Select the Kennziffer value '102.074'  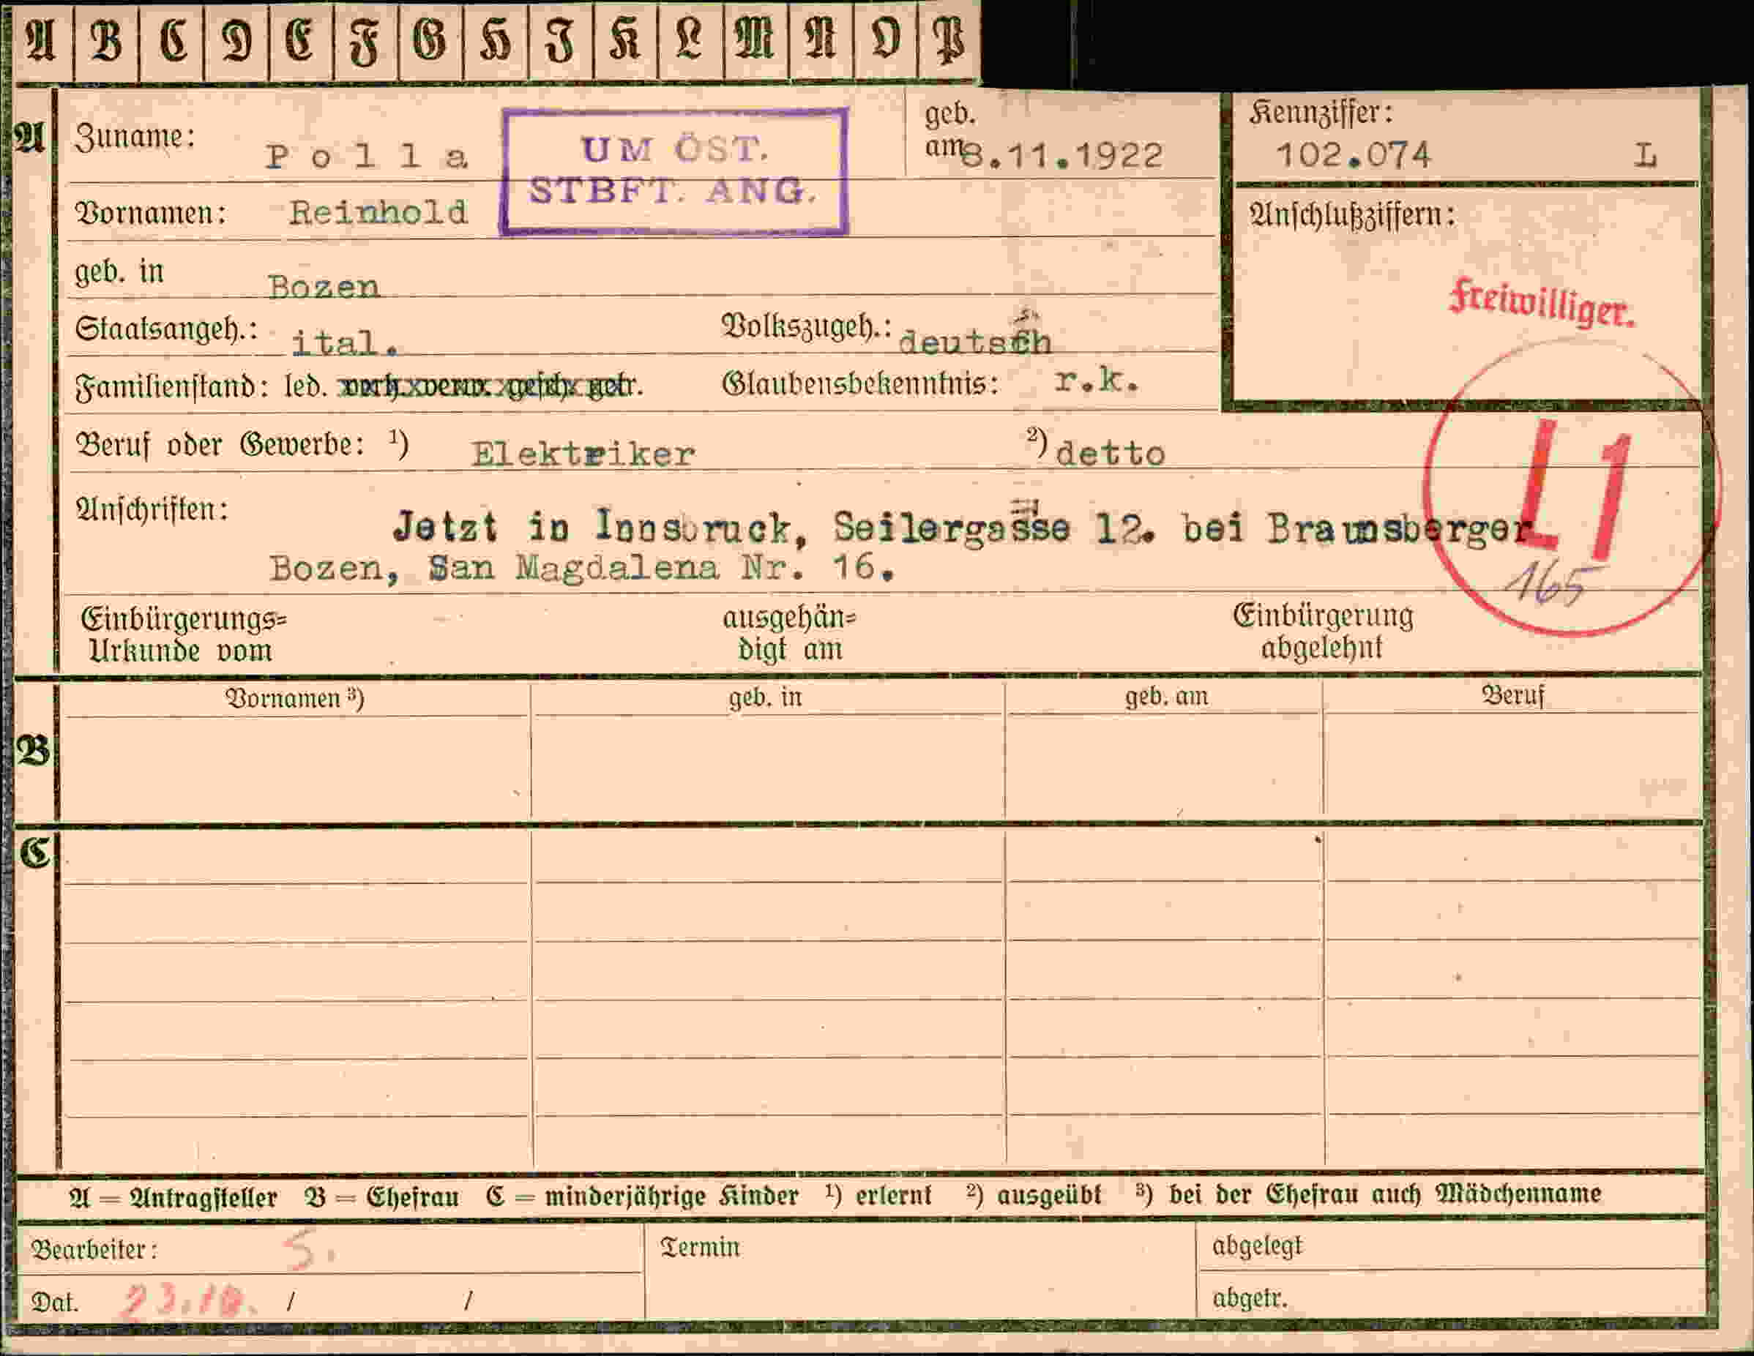1354,155
